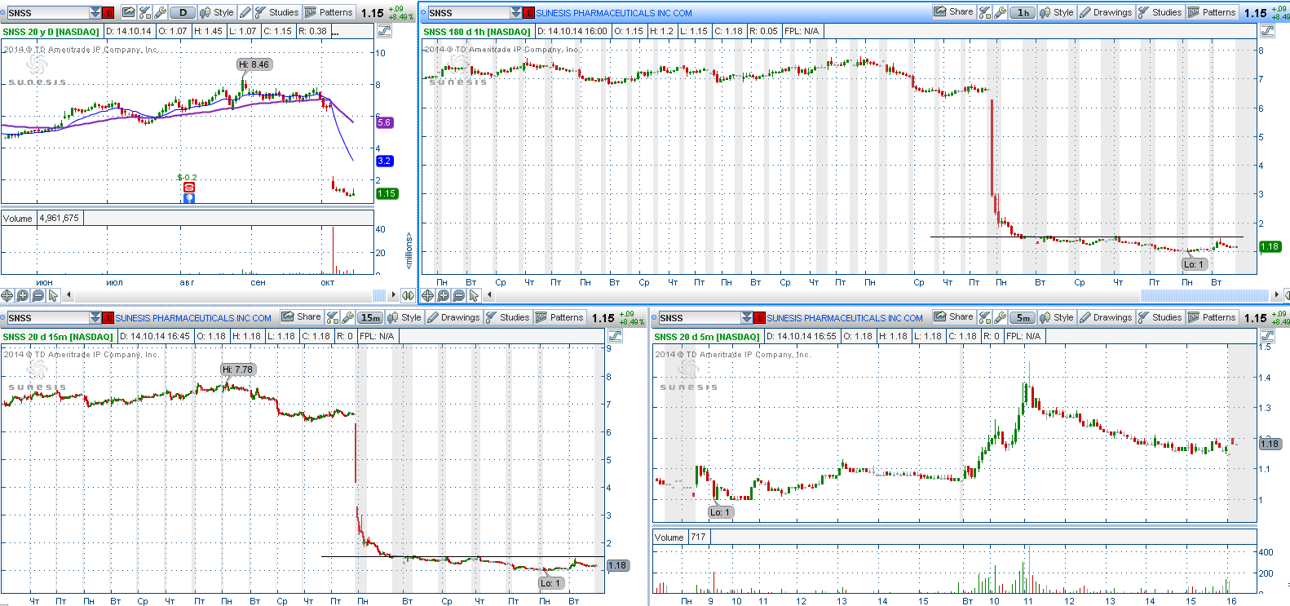The image size is (1290, 606).
Task: Toggle scale button on daily chart price axis
Action: tap(384, 31)
